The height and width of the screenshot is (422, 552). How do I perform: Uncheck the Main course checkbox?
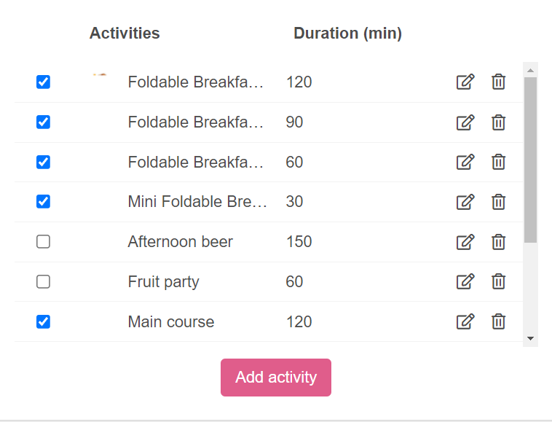tap(43, 321)
